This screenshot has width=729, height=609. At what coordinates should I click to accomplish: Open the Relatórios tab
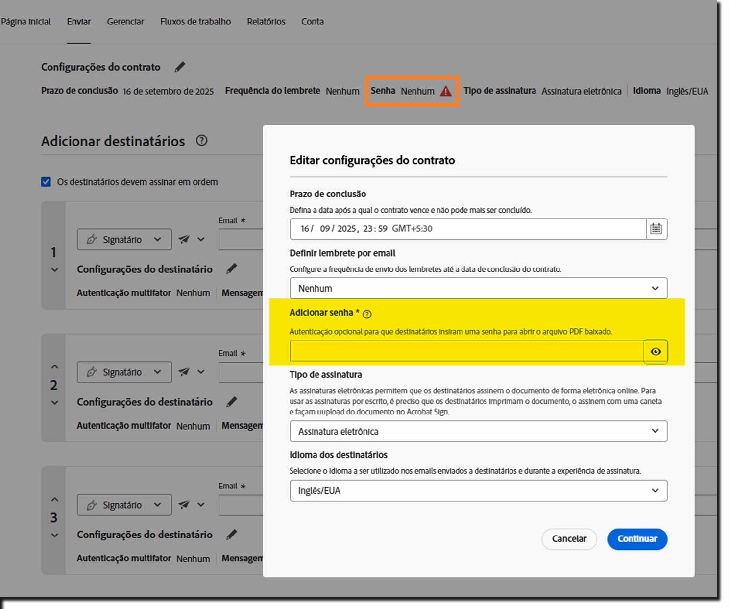[x=266, y=21]
